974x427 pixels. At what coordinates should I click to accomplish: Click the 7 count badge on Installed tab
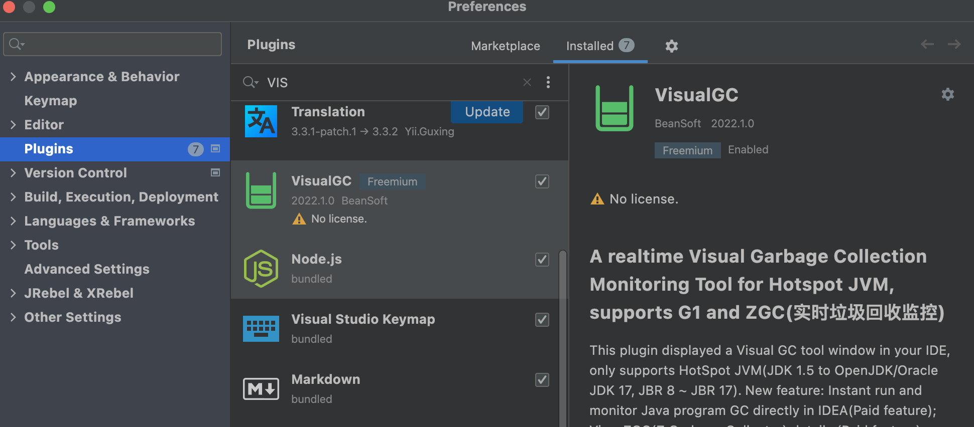(627, 45)
